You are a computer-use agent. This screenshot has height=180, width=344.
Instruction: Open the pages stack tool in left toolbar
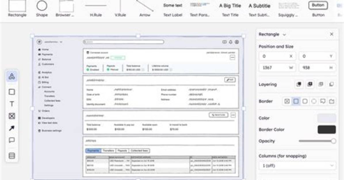12,156
